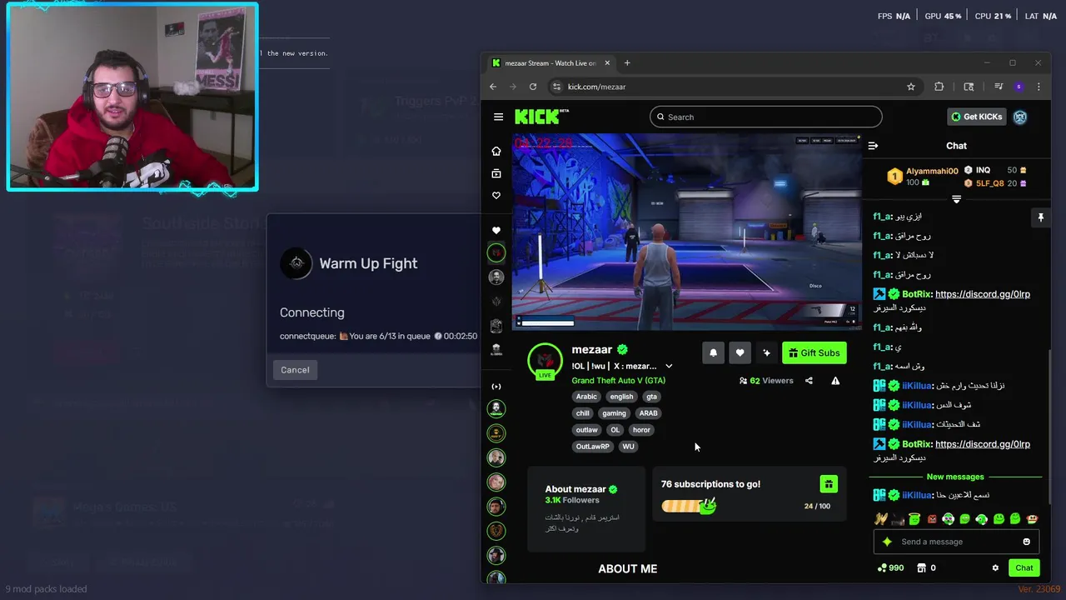Open the first discord.gg link in chat
Screen dimensions: 1066x600
(x=983, y=294)
